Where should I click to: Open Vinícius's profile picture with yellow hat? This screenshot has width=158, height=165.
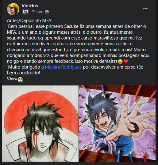click(13, 9)
